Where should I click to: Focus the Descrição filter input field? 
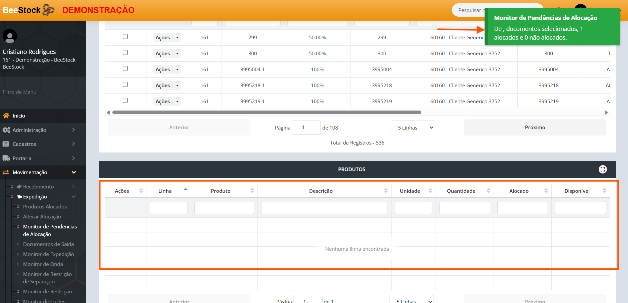324,207
